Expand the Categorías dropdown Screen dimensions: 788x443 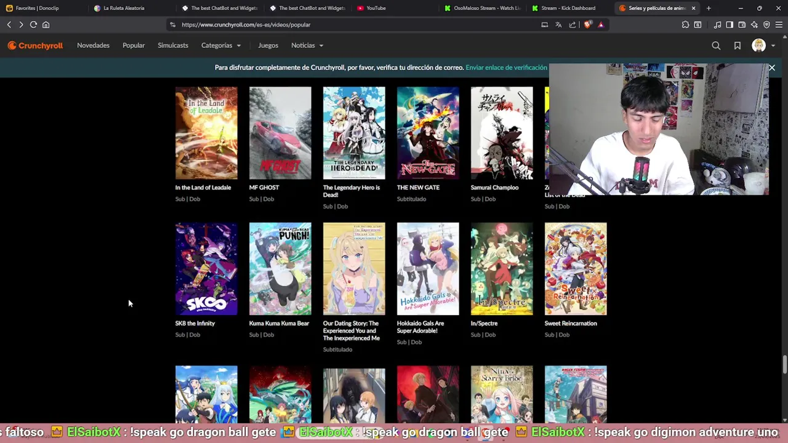(221, 46)
